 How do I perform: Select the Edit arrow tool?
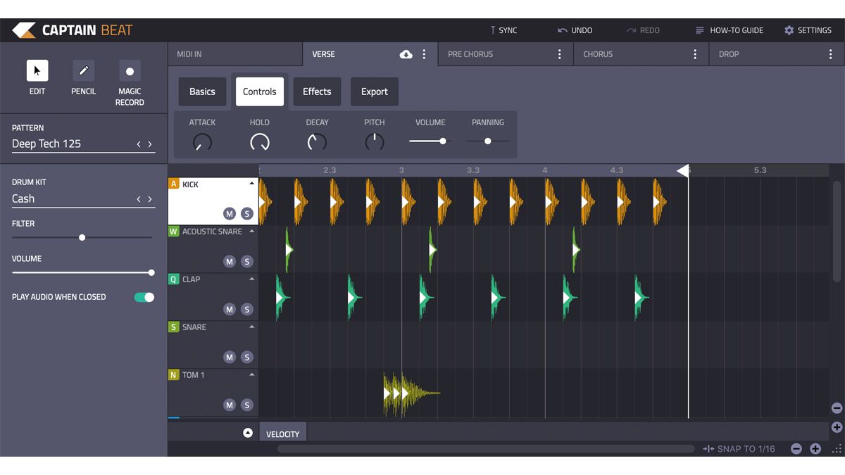37,70
